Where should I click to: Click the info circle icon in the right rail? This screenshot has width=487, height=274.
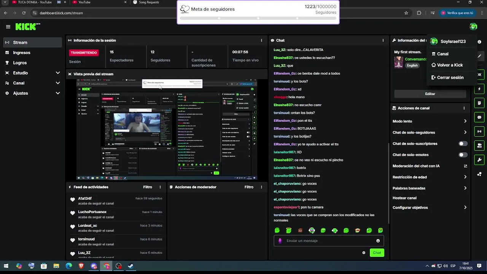(x=479, y=42)
